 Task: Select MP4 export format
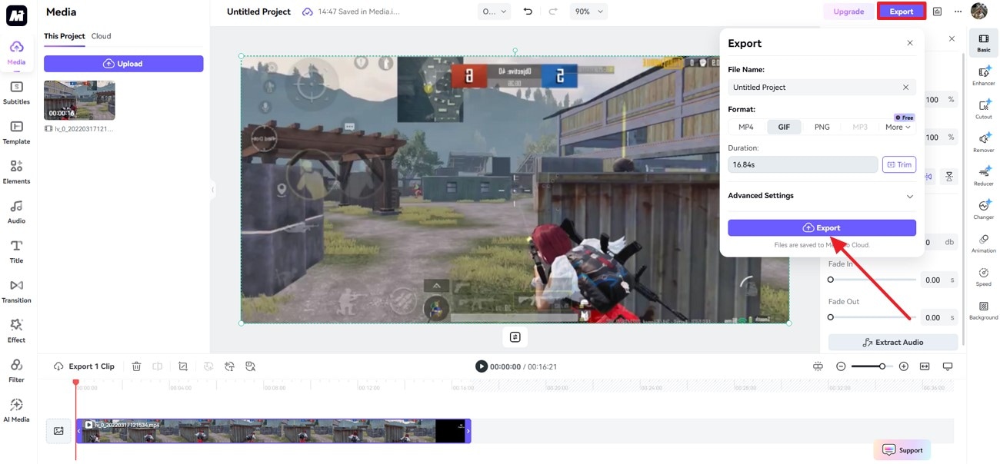pyautogui.click(x=746, y=127)
